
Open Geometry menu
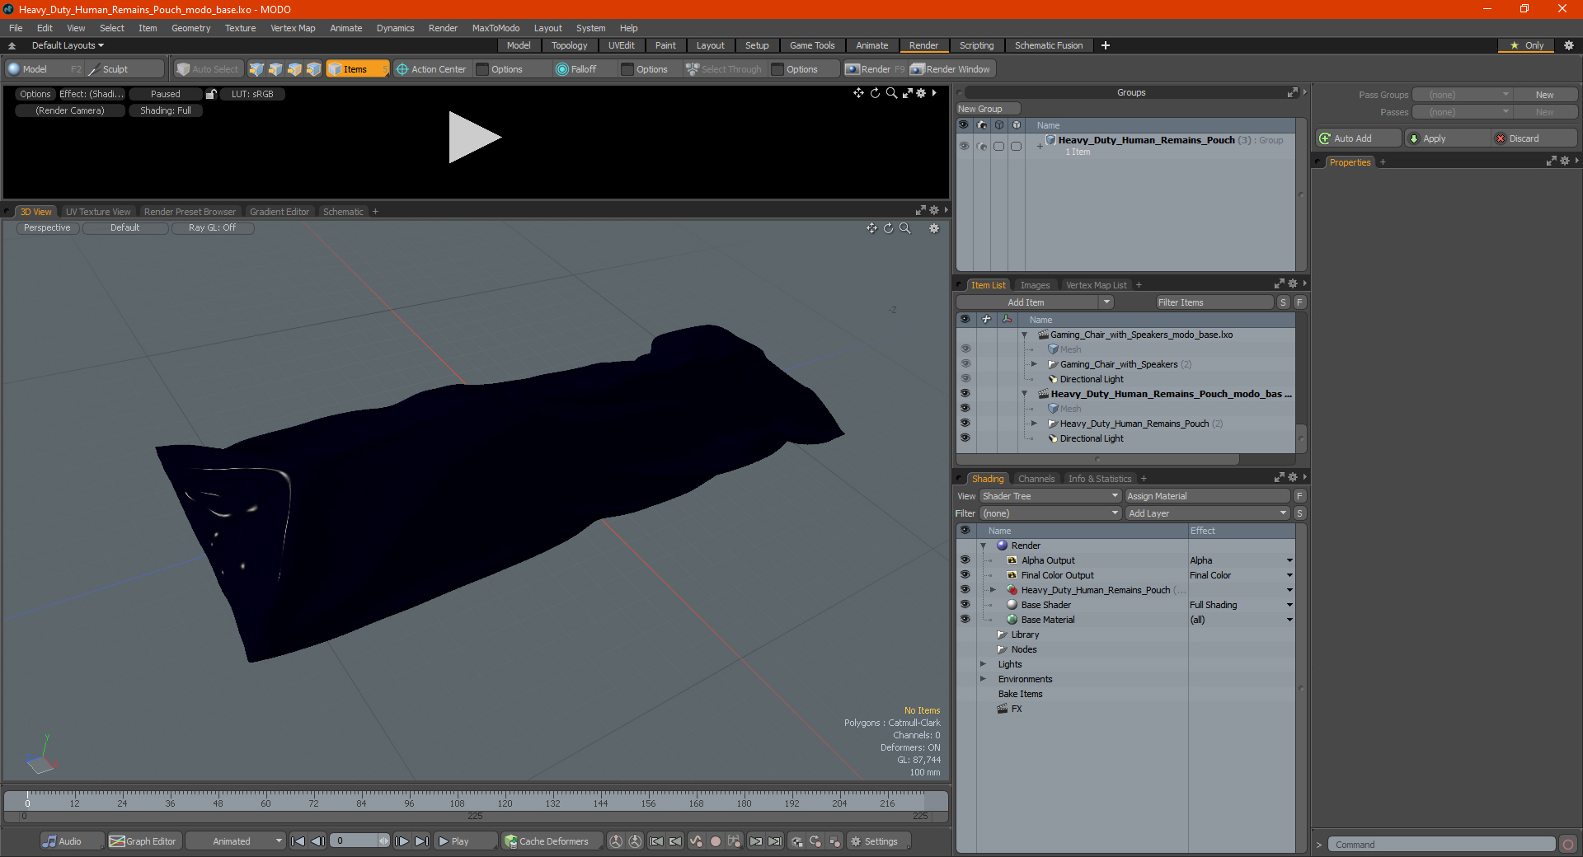190,28
